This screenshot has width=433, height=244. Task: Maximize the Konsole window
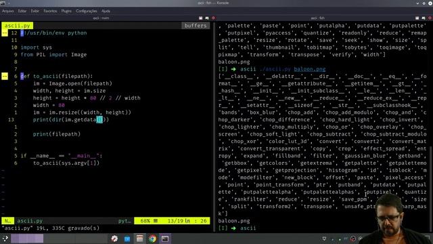click(x=424, y=3)
